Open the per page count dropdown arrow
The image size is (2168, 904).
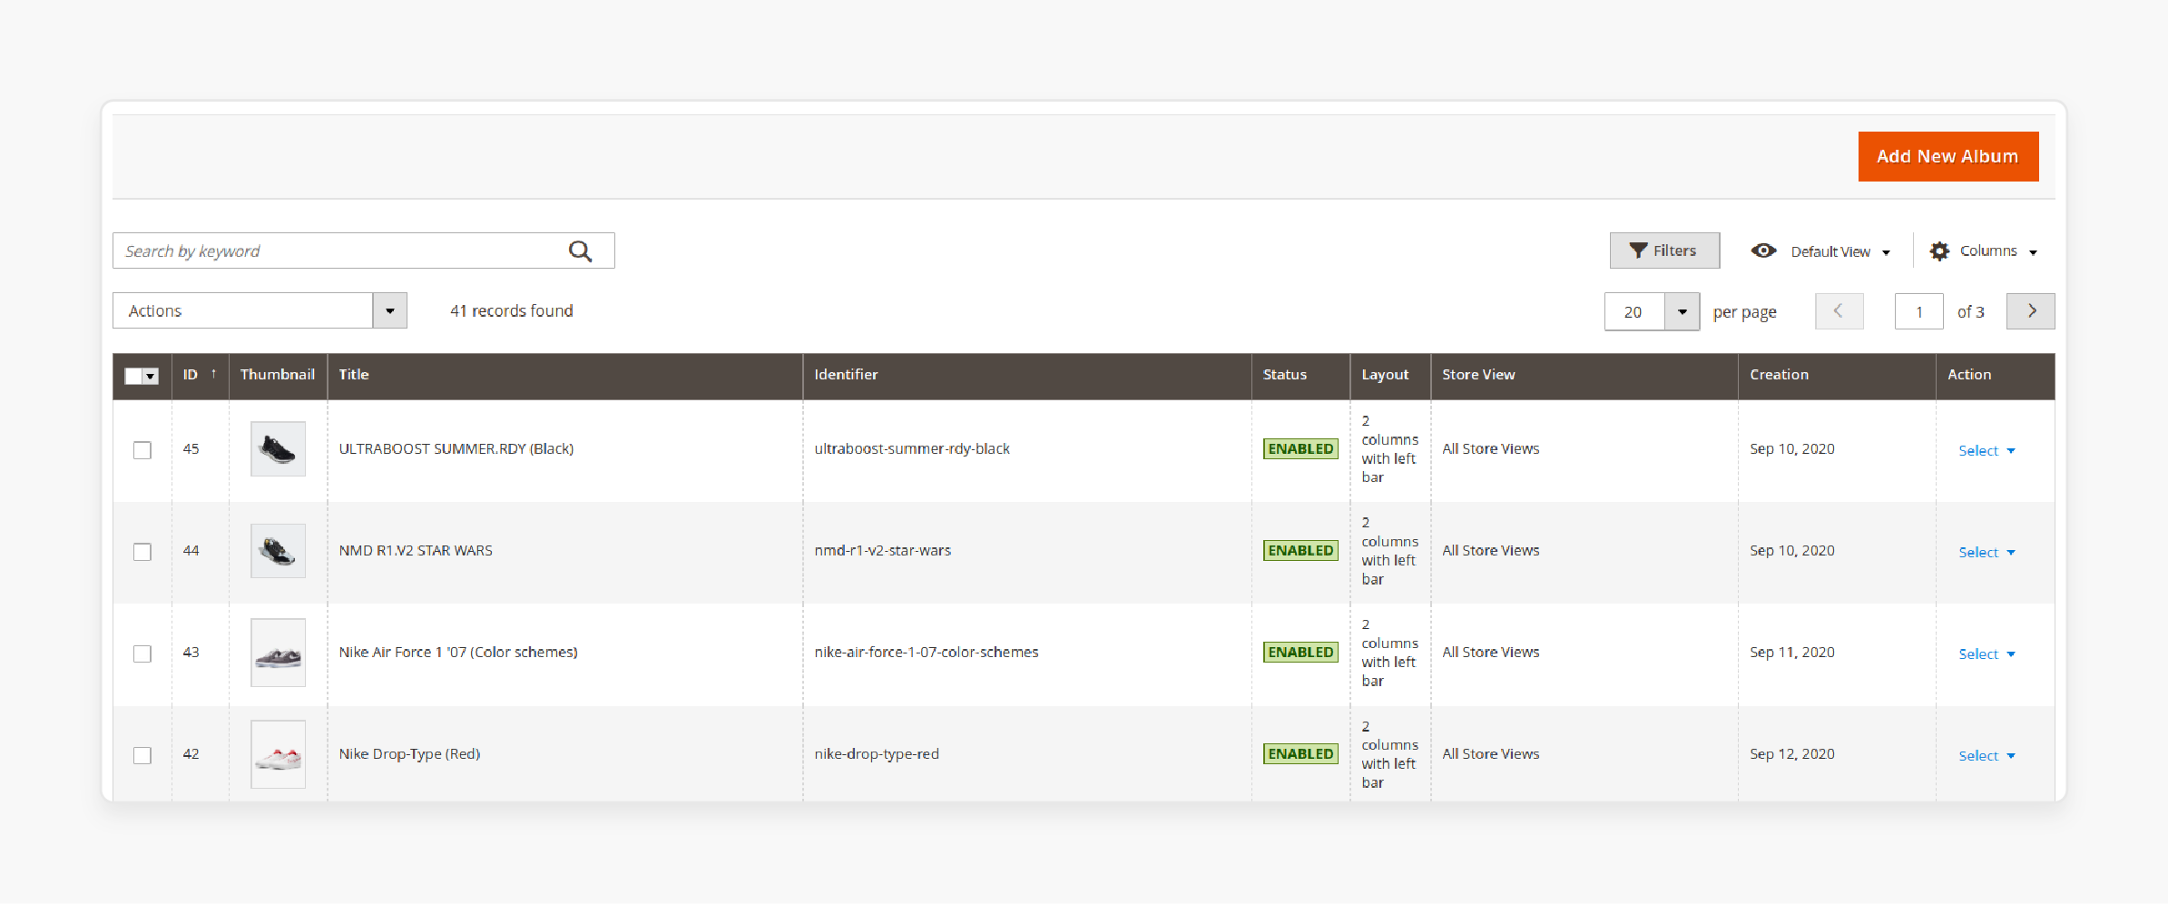coord(1682,312)
